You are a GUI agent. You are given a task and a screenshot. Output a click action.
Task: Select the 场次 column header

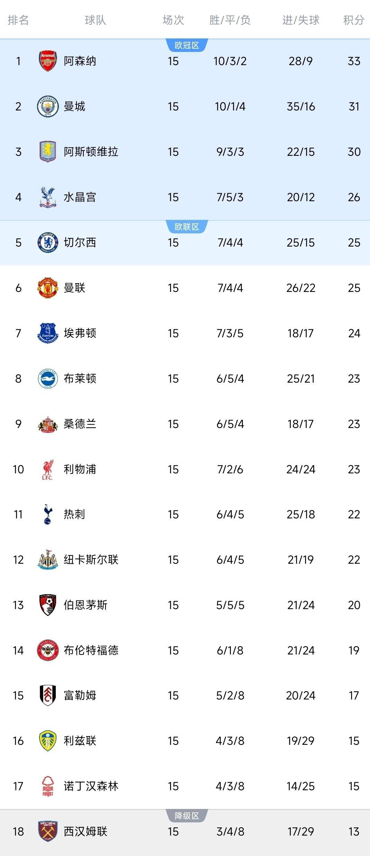click(x=173, y=20)
